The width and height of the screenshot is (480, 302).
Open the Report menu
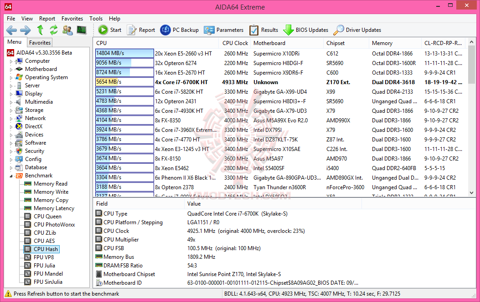[47, 19]
